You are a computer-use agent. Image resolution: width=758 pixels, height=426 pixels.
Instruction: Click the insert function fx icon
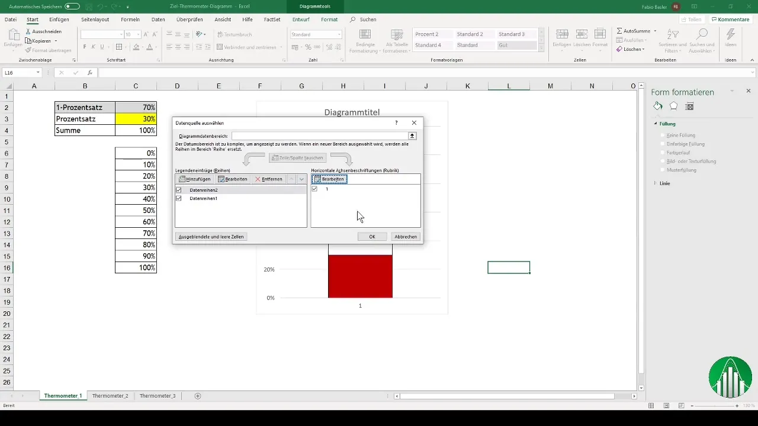point(89,73)
